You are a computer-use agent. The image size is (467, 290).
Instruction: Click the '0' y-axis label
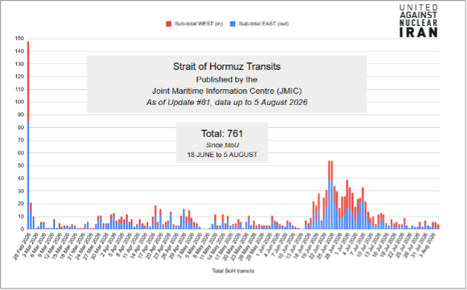[x=22, y=229]
